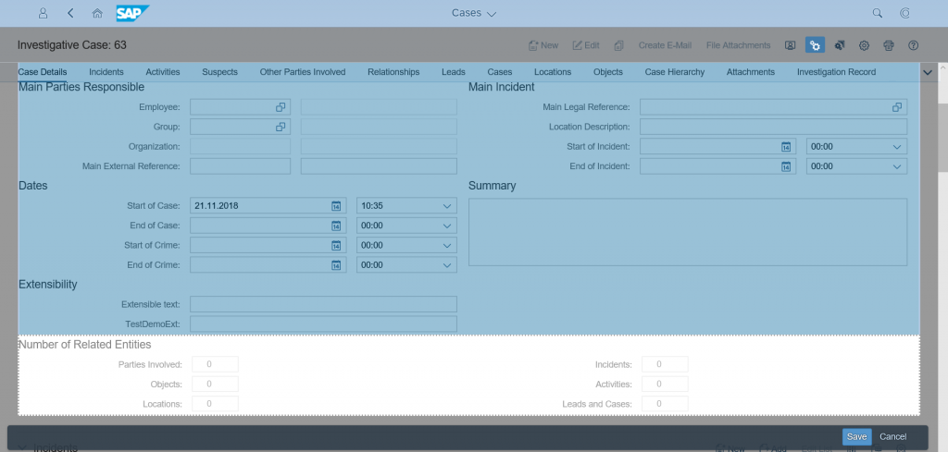Open the user profile icon

[43, 13]
